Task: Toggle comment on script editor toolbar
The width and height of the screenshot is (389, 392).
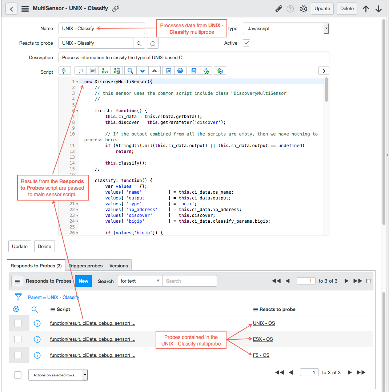Action: coord(81,71)
